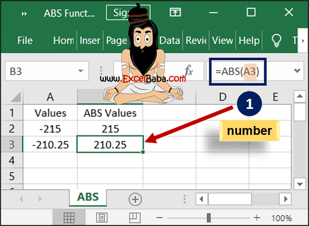309x226 pixels.
Task: Click cell containing ABS Values
Action: (x=110, y=113)
